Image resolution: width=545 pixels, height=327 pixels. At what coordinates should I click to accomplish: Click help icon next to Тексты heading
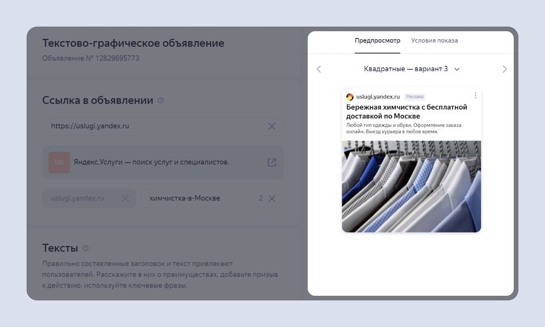pos(86,249)
